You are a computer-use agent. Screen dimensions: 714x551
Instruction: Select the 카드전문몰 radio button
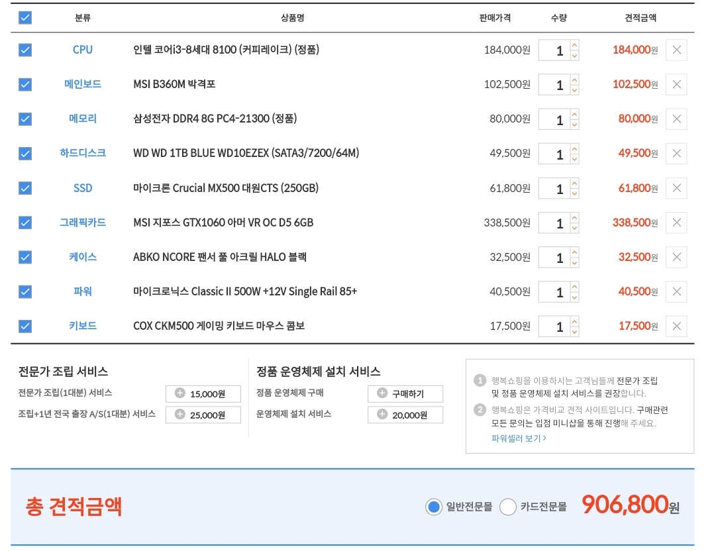pos(508,507)
